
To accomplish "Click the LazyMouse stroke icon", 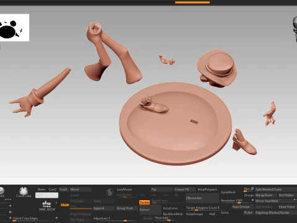I will click(110, 192).
